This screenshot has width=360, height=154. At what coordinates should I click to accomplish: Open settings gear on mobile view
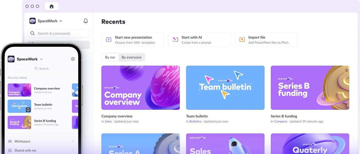click(x=73, y=59)
